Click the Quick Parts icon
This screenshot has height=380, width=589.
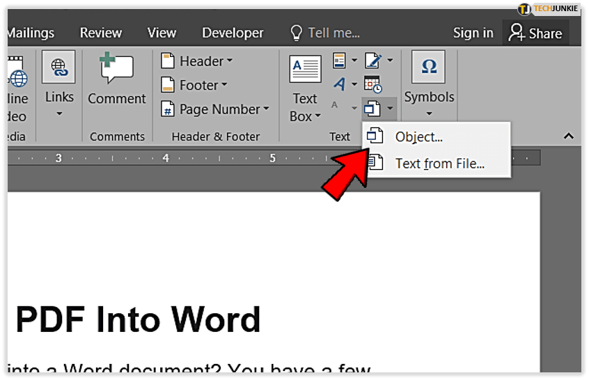340,61
